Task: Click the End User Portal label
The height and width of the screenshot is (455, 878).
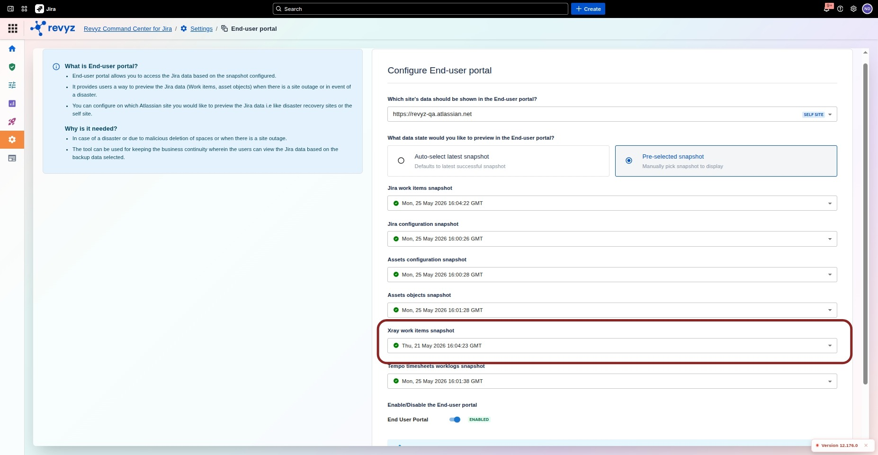Action: 408,419
